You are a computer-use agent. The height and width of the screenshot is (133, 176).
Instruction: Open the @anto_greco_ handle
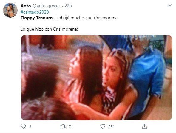[x=47, y=6]
